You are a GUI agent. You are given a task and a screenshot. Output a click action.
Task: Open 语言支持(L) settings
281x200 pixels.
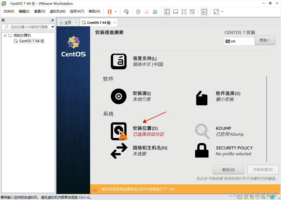(145, 58)
